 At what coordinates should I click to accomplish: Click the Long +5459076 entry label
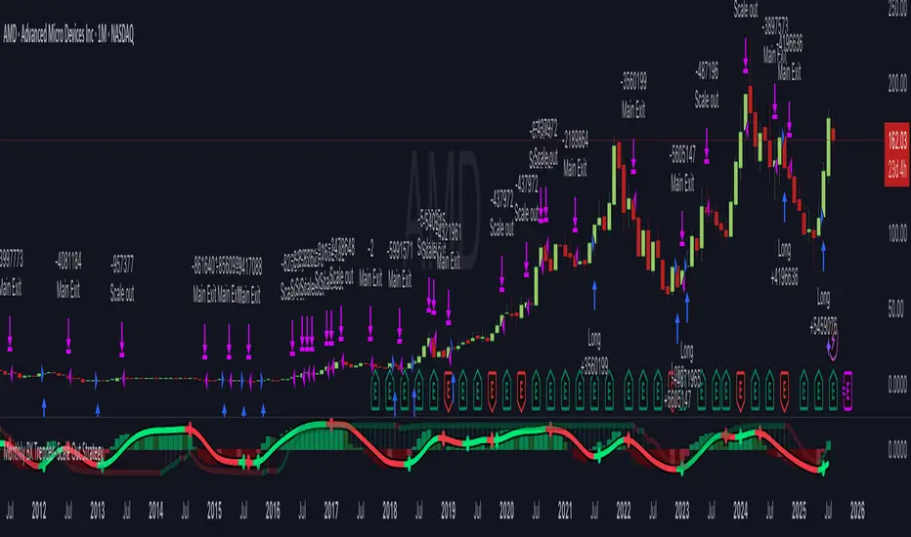[x=823, y=312]
